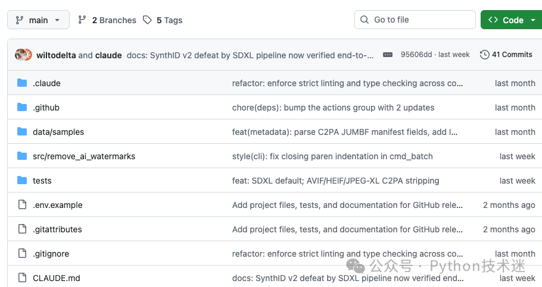542x287 pixels.
Task: Open commit 'feat(metadata): parse C2PA JUMBF manifest'
Action: pyautogui.click(x=345, y=132)
